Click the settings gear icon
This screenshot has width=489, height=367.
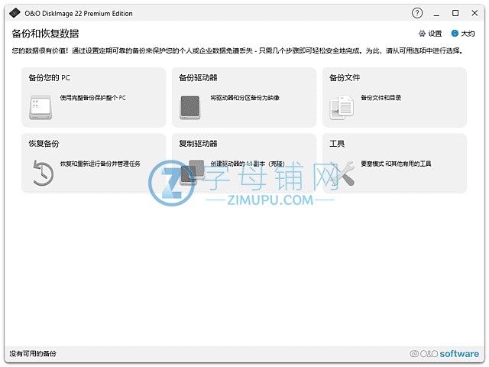pos(422,34)
